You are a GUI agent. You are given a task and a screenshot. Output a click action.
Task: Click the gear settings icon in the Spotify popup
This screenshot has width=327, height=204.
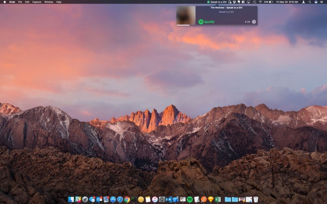click(x=254, y=22)
